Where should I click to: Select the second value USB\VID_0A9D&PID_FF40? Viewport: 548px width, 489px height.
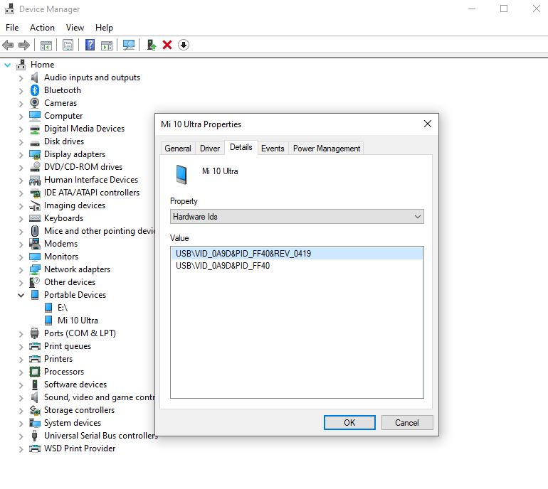223,266
